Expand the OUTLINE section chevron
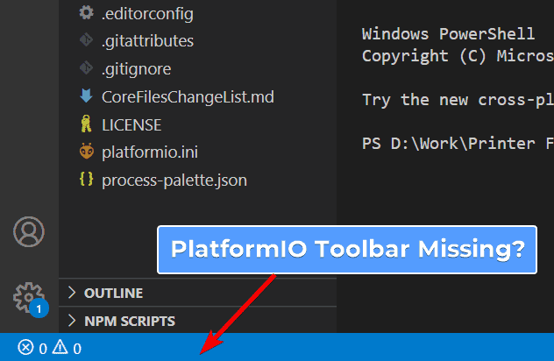The width and height of the screenshot is (554, 361). (x=72, y=293)
